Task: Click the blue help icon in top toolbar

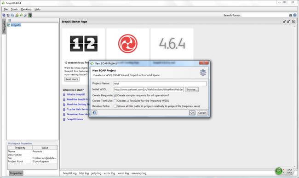Action: click(x=295, y=15)
